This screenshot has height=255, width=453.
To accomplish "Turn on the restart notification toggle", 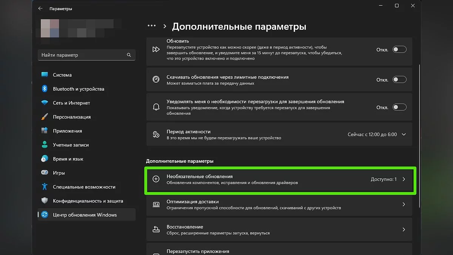I will [x=399, y=107].
